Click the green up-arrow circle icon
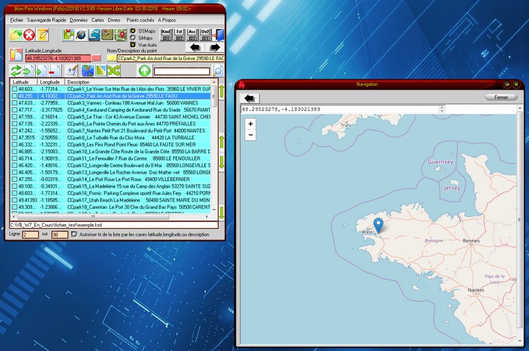The height and width of the screenshot is (351, 529). [x=143, y=71]
